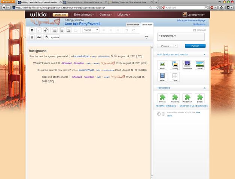Open the LeonardoWyatt account menu
This screenshot has height=179, width=235.
(193, 15)
